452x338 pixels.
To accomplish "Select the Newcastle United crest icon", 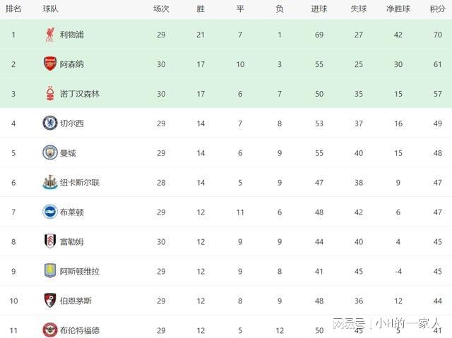I will click(50, 182).
